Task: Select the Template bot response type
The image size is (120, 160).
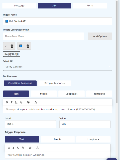Action: pyautogui.click(x=99, y=94)
